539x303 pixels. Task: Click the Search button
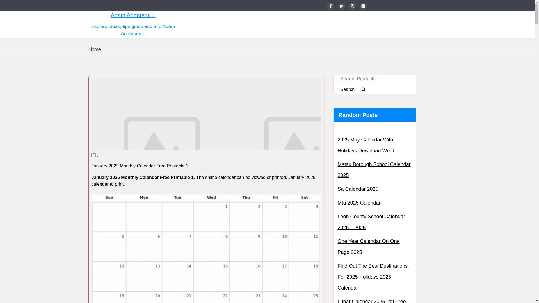347,89
